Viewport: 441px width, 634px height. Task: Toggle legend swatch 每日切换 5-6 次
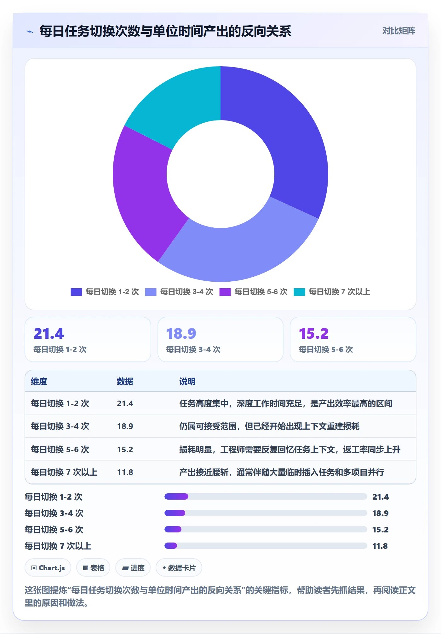click(225, 292)
